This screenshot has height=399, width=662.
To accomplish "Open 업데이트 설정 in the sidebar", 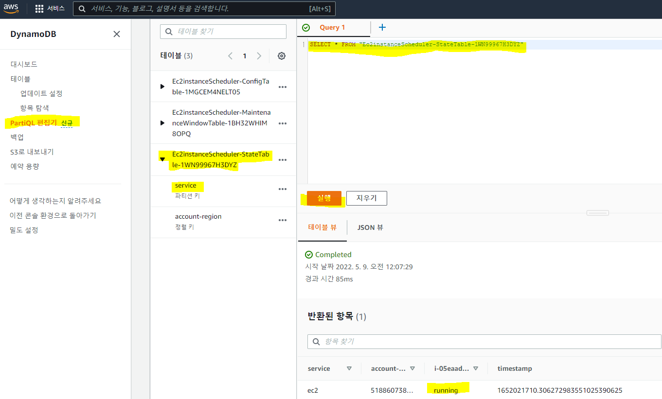I will coord(41,93).
